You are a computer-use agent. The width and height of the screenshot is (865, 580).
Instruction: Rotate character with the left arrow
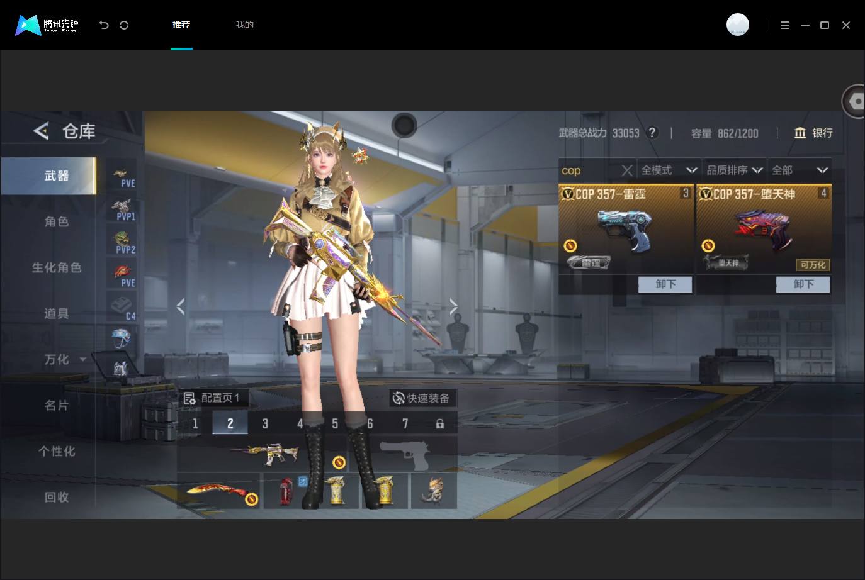click(181, 306)
